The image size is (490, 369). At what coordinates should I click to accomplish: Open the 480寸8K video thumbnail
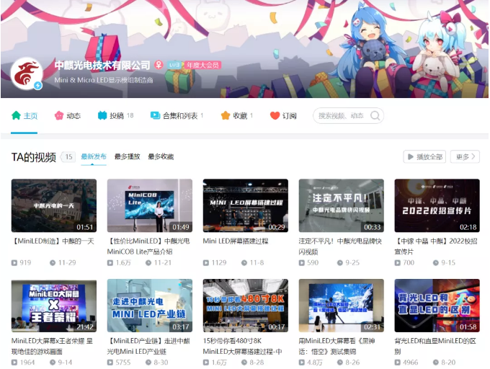coord(245,306)
